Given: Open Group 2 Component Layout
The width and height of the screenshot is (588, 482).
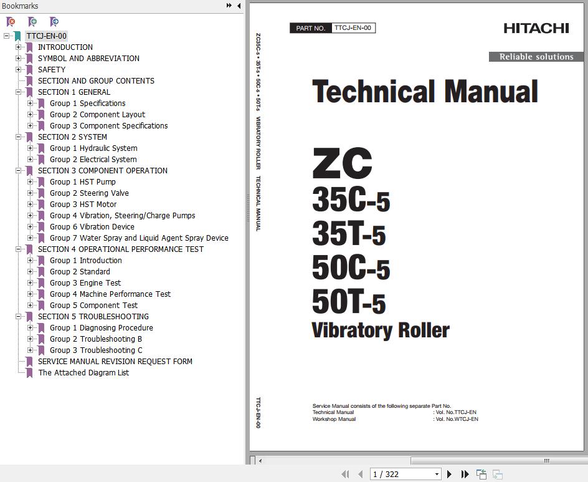Looking at the screenshot, I should tap(98, 115).
